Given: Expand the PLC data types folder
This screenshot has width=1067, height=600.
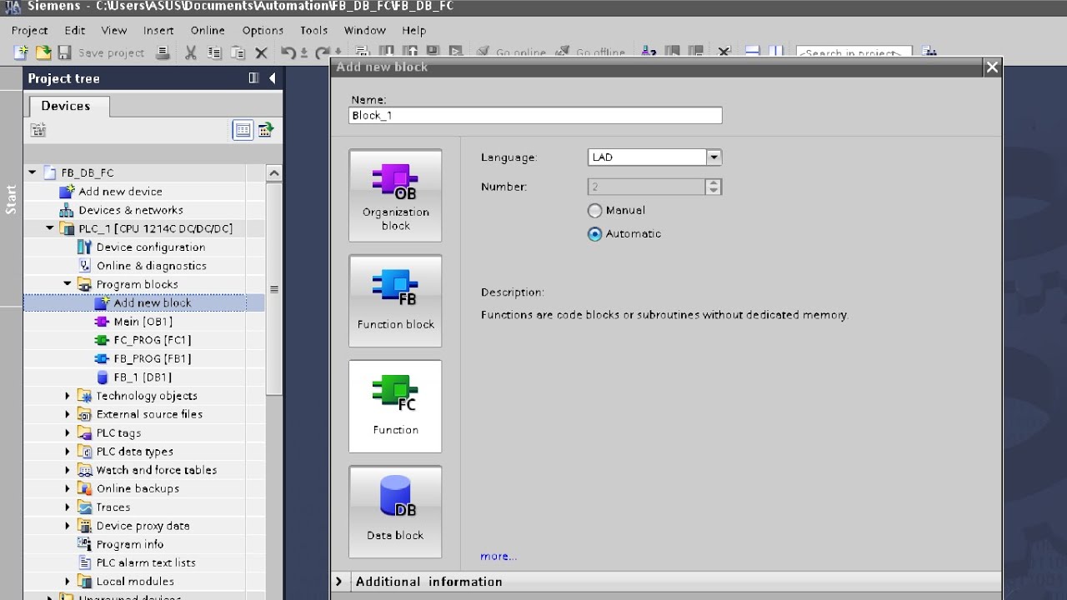Looking at the screenshot, I should pyautogui.click(x=68, y=452).
